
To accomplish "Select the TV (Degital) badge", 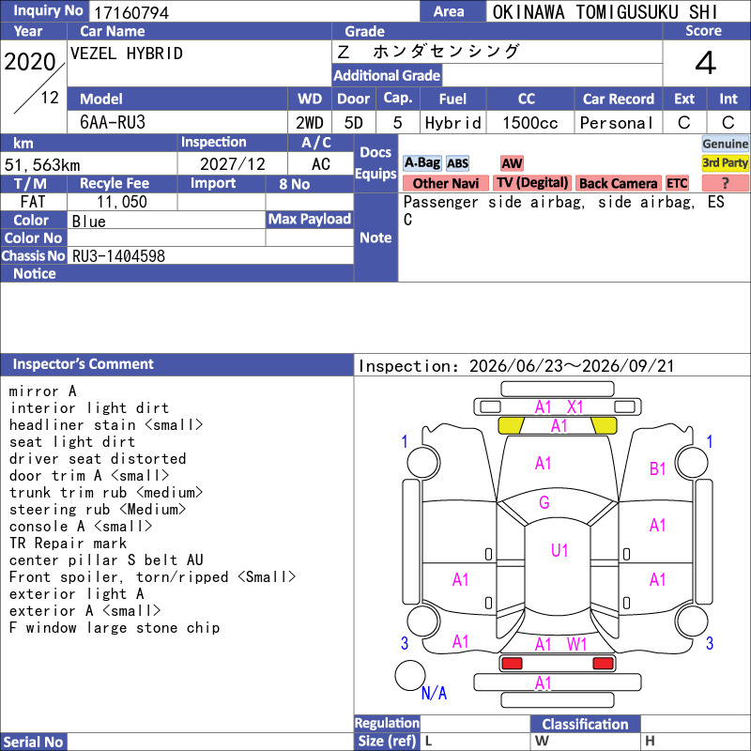I will (532, 183).
